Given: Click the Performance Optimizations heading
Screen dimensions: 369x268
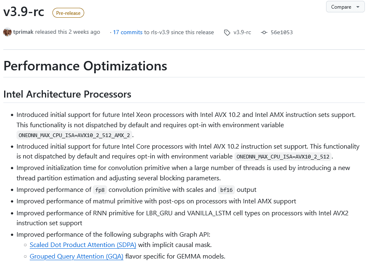Looking at the screenshot, I should tap(85, 66).
